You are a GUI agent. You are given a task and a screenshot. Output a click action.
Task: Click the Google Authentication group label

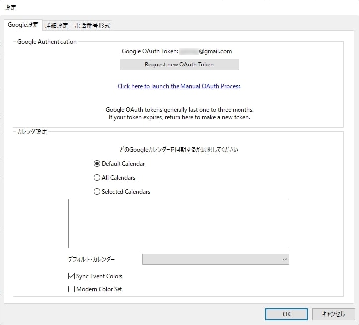(x=47, y=42)
